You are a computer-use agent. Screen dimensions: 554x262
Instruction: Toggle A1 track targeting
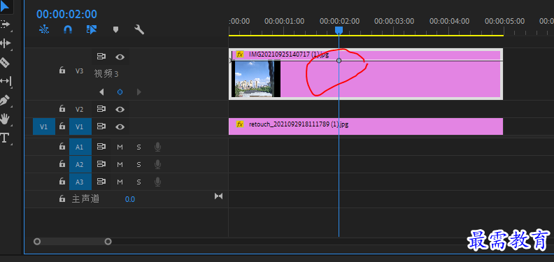point(80,147)
